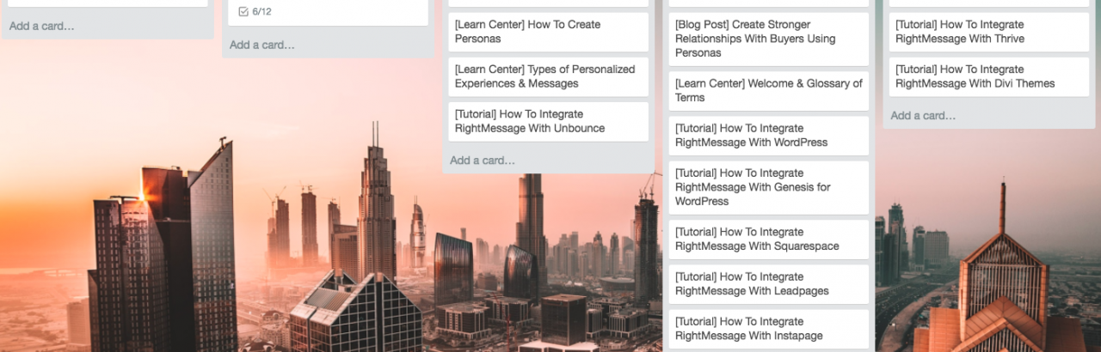
Task: Add a card under the Divi Themes list
Action: pyautogui.click(x=923, y=115)
